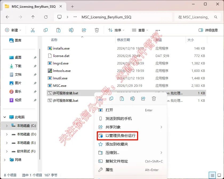
Task: Click the context menu Delete trash icon
Action: click(154, 99)
